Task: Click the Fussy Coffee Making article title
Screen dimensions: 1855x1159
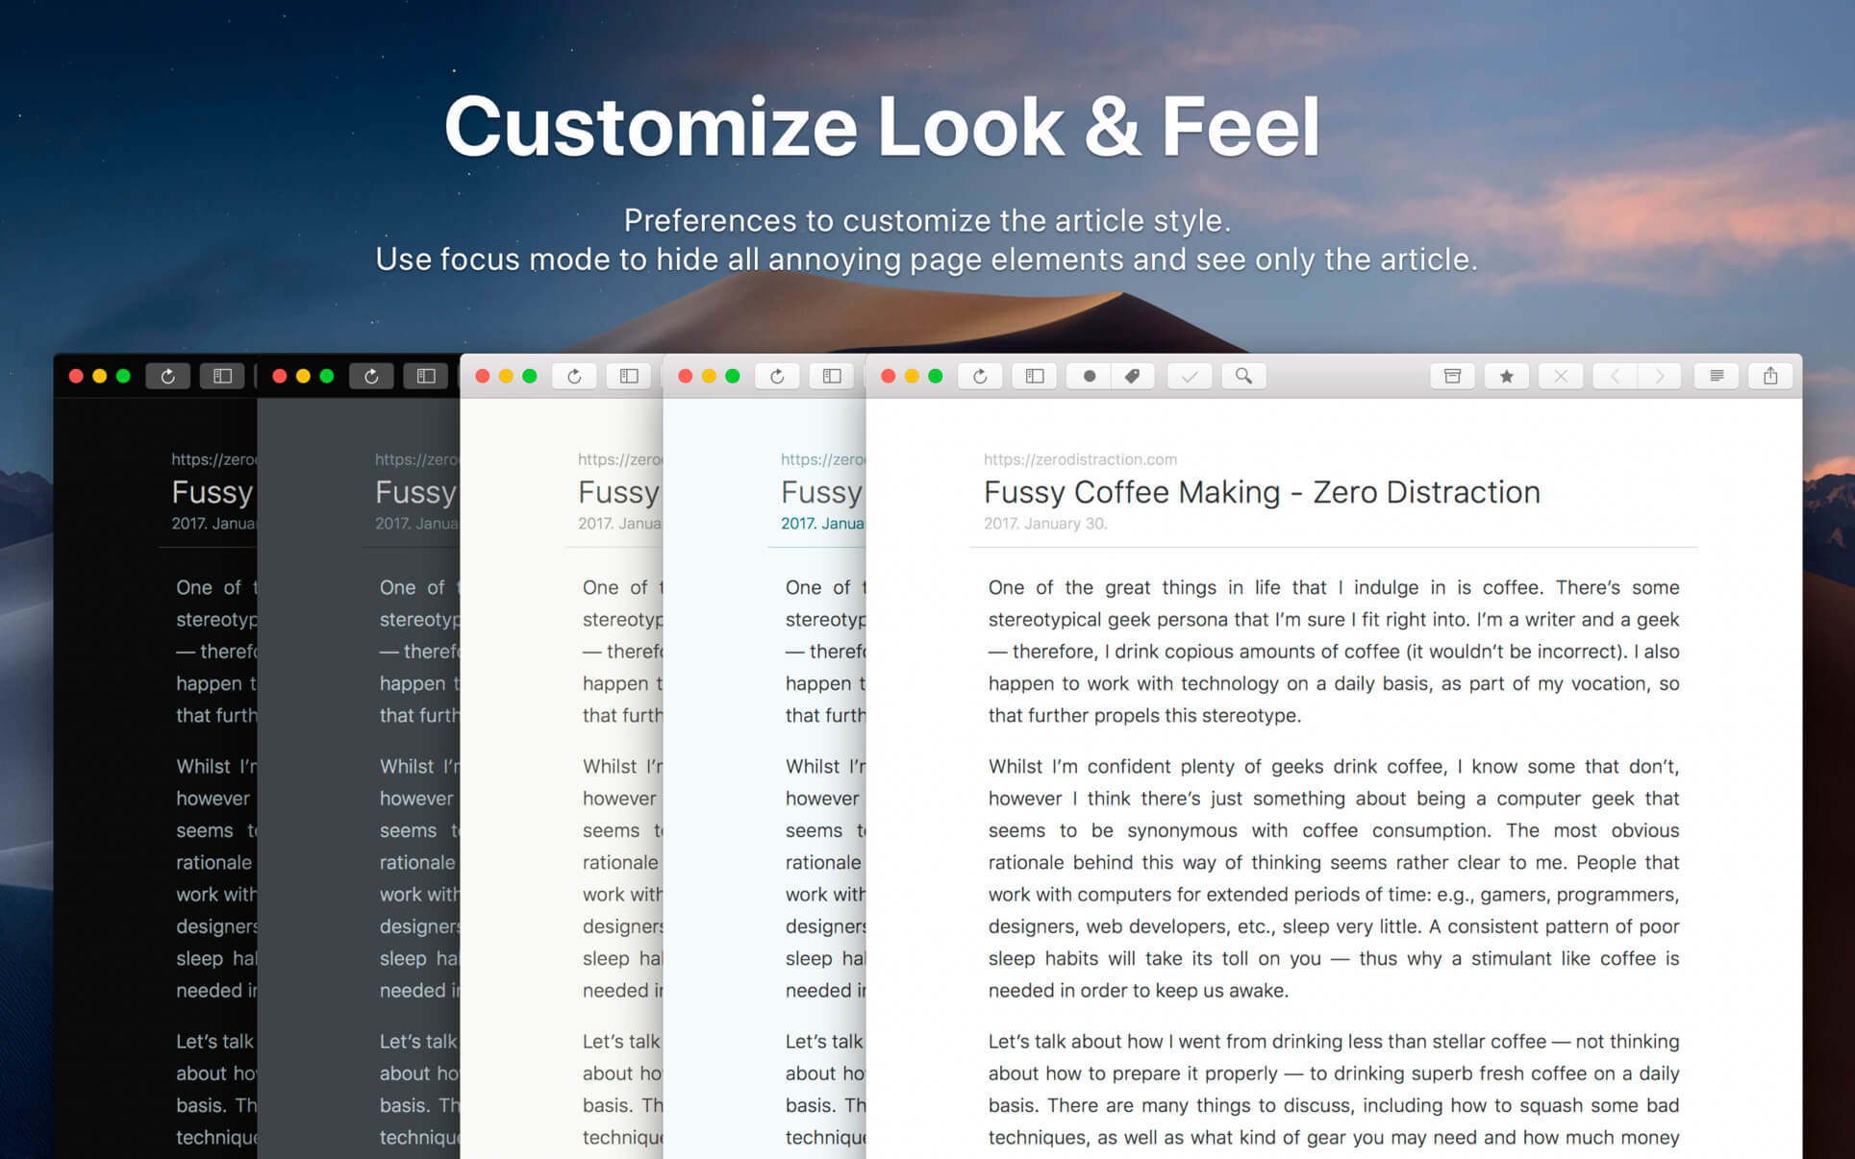Action: click(1261, 492)
